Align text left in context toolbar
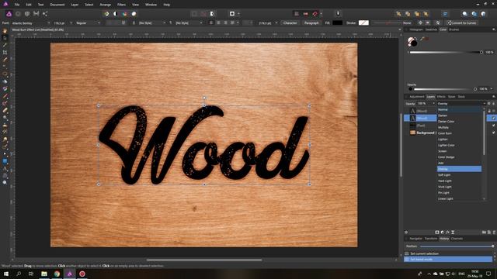Viewport: 497px width, 279px height. [211, 22]
